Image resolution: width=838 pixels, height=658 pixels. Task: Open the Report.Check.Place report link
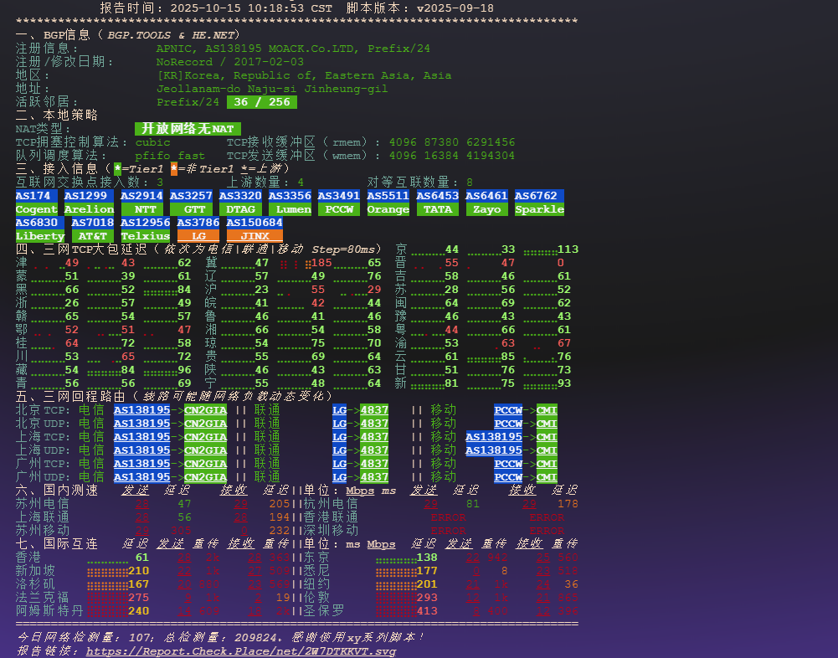point(241,650)
